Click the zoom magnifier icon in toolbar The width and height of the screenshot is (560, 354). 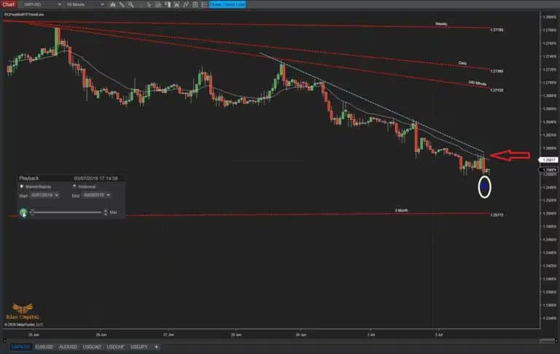[129, 4]
